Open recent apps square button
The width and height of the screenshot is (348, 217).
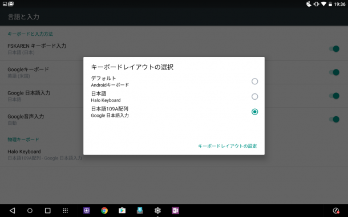point(47,211)
